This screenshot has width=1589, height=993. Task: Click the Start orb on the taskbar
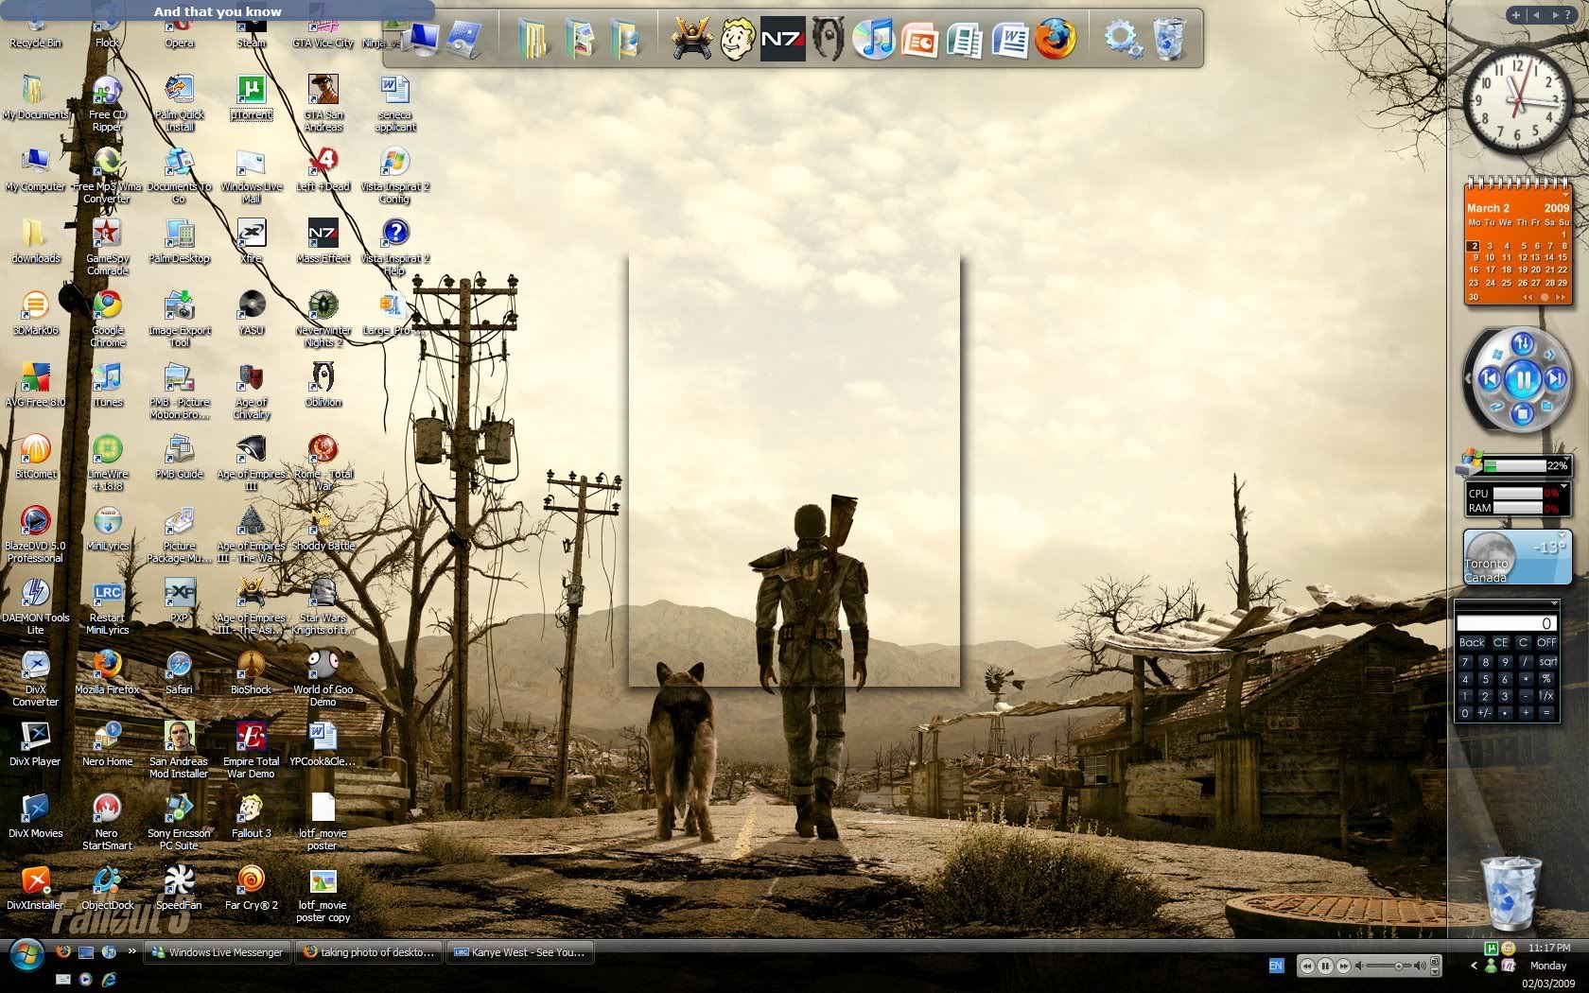[26, 955]
